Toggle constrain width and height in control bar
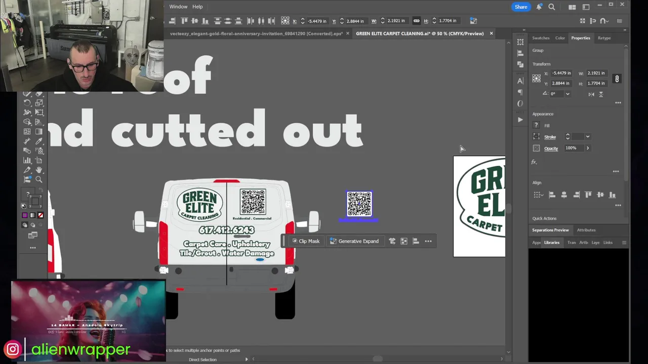648x364 pixels. click(416, 21)
